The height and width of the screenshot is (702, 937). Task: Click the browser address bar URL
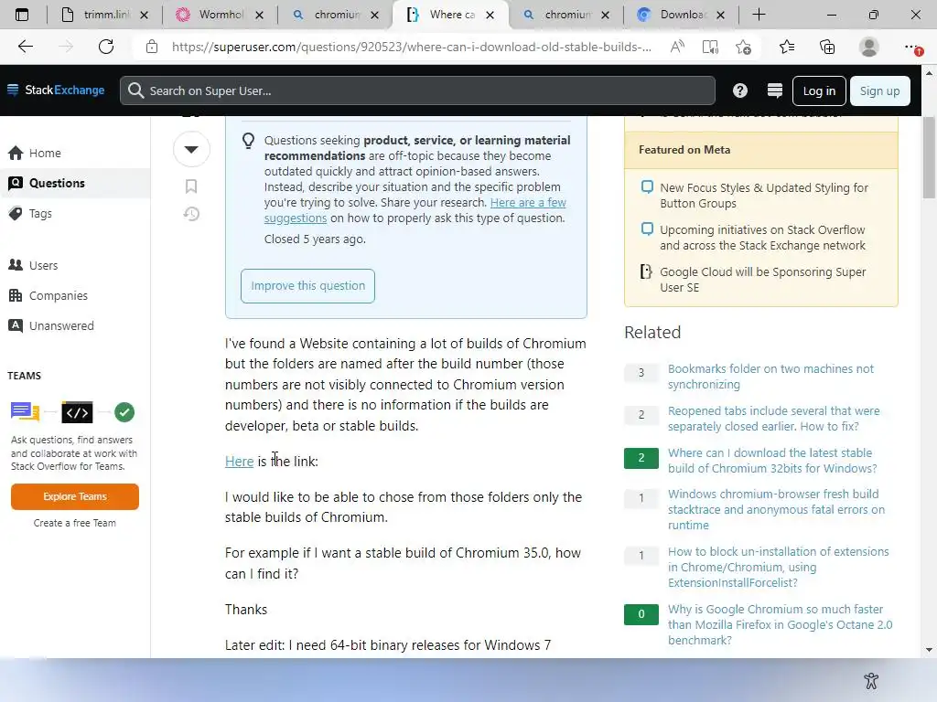click(x=411, y=47)
